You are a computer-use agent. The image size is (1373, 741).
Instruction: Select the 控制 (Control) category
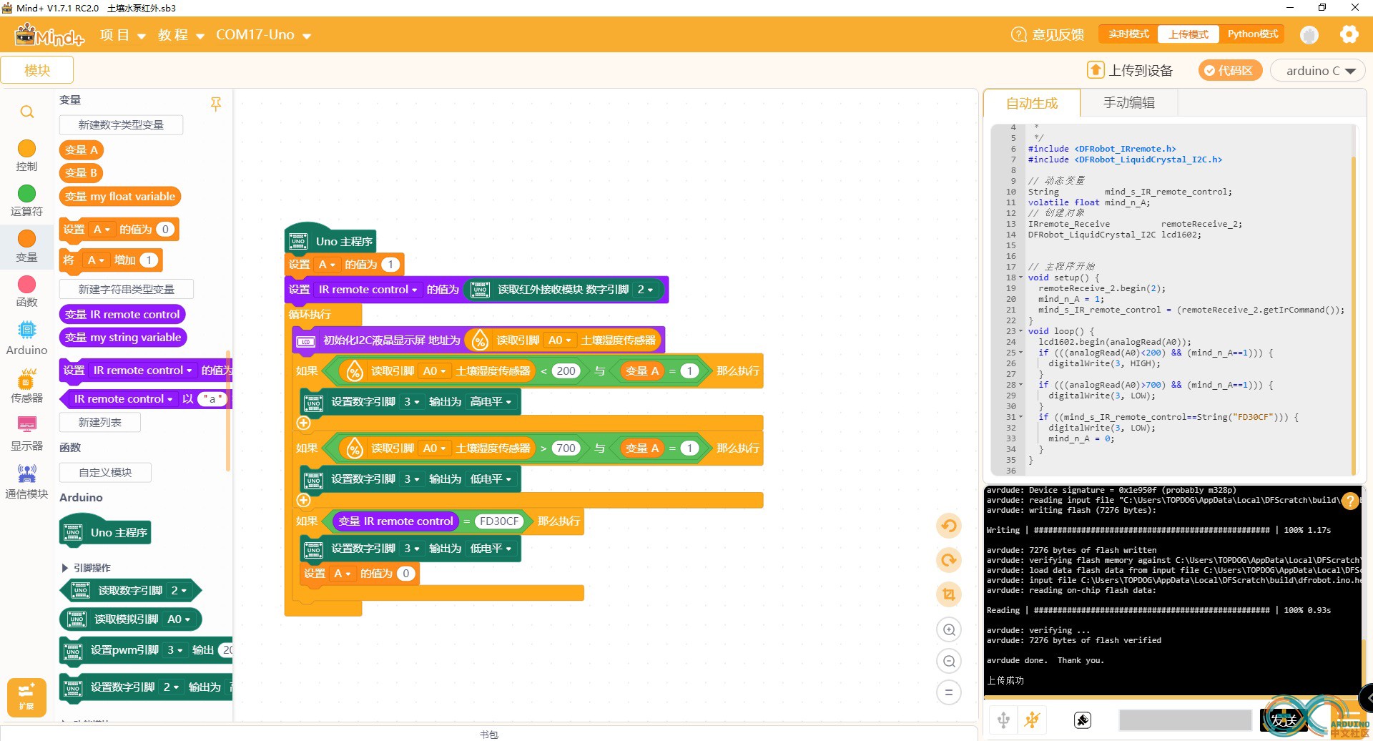[x=26, y=156]
